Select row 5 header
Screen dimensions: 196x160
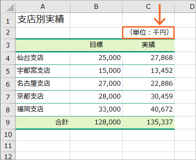[8, 71]
